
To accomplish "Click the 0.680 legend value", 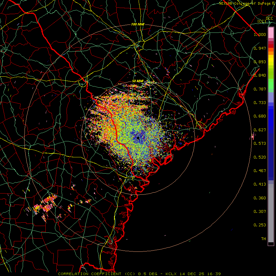I will point(260,116).
